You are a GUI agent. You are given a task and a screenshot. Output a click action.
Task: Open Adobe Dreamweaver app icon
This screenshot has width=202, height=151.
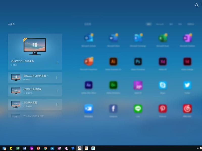pos(113,85)
